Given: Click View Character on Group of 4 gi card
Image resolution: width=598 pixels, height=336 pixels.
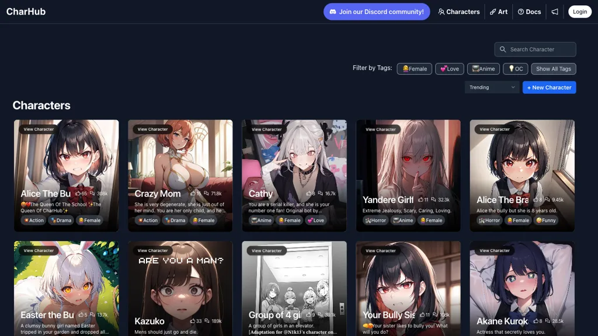Looking at the screenshot, I should pyautogui.click(x=266, y=250).
